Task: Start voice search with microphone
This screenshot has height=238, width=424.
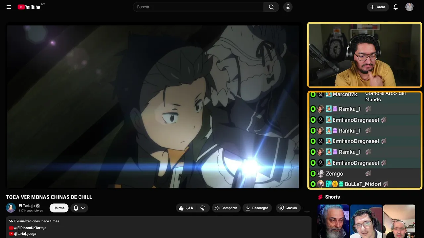Action: tap(288, 7)
